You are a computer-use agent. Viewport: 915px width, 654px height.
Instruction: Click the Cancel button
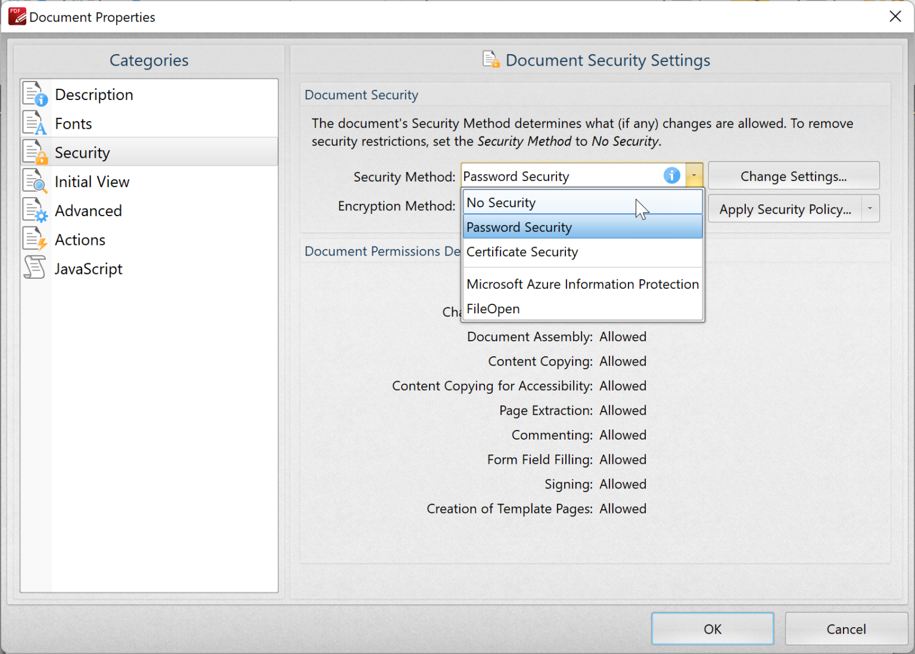845,629
